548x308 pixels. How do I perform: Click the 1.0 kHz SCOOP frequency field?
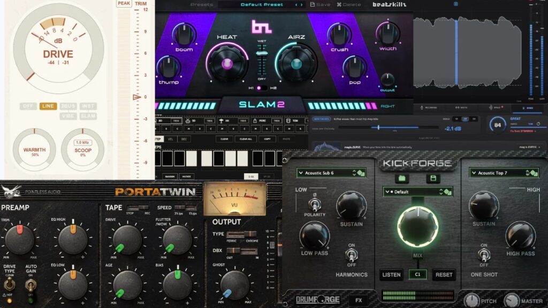pyautogui.click(x=83, y=142)
